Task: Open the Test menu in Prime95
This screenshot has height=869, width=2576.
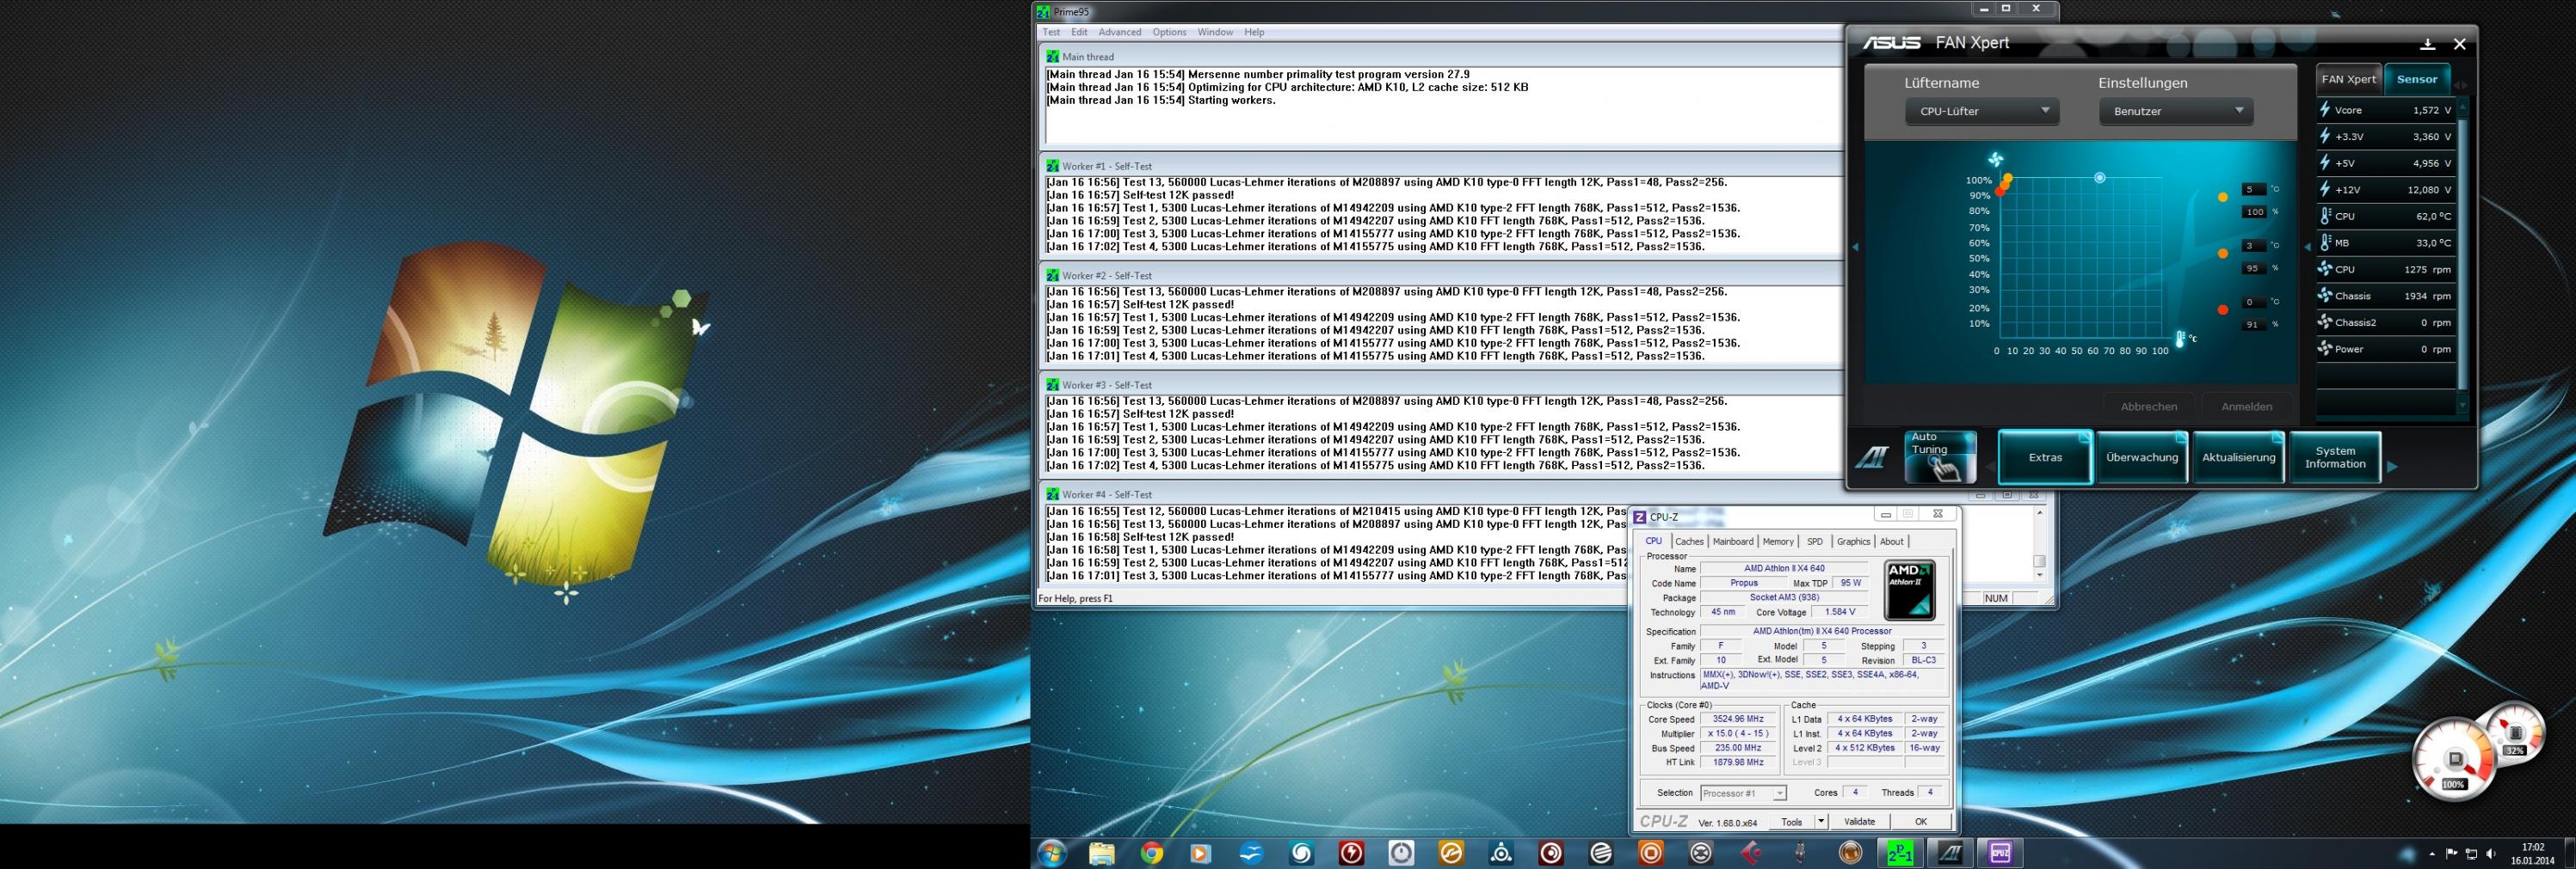Action: (1051, 32)
